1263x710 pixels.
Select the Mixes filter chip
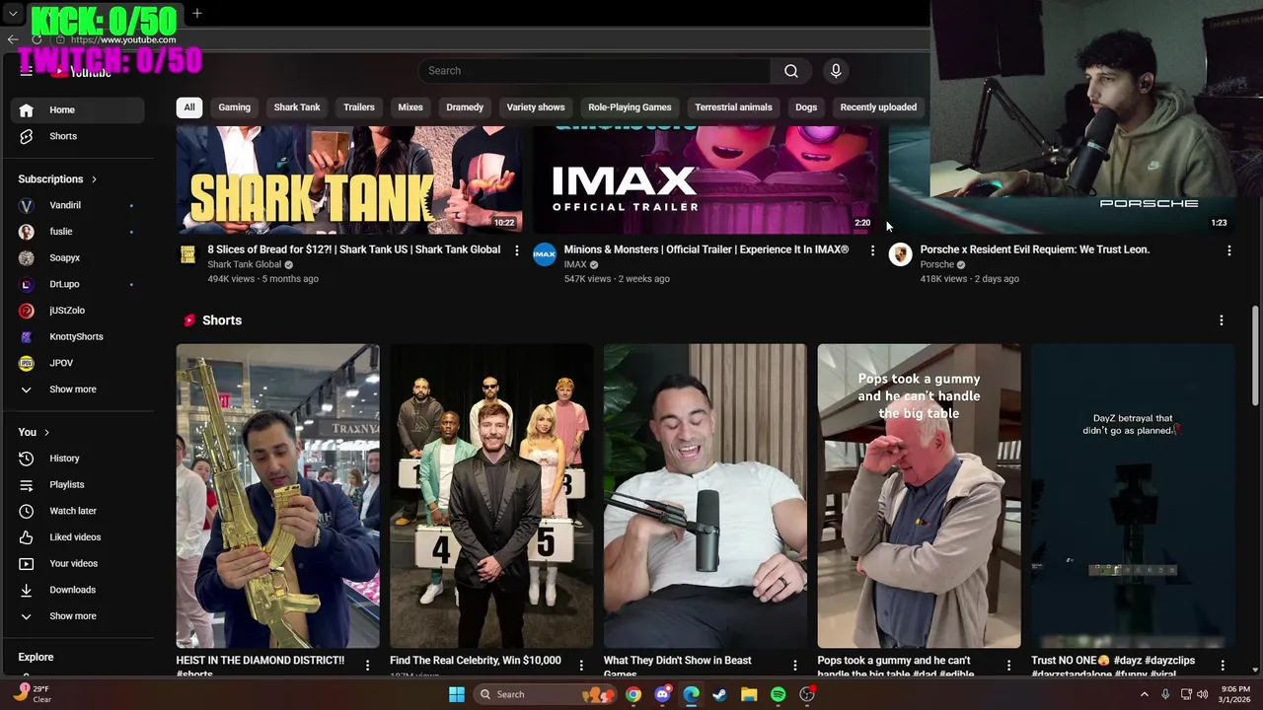click(410, 107)
